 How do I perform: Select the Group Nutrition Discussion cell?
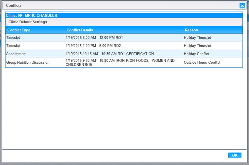(35, 62)
